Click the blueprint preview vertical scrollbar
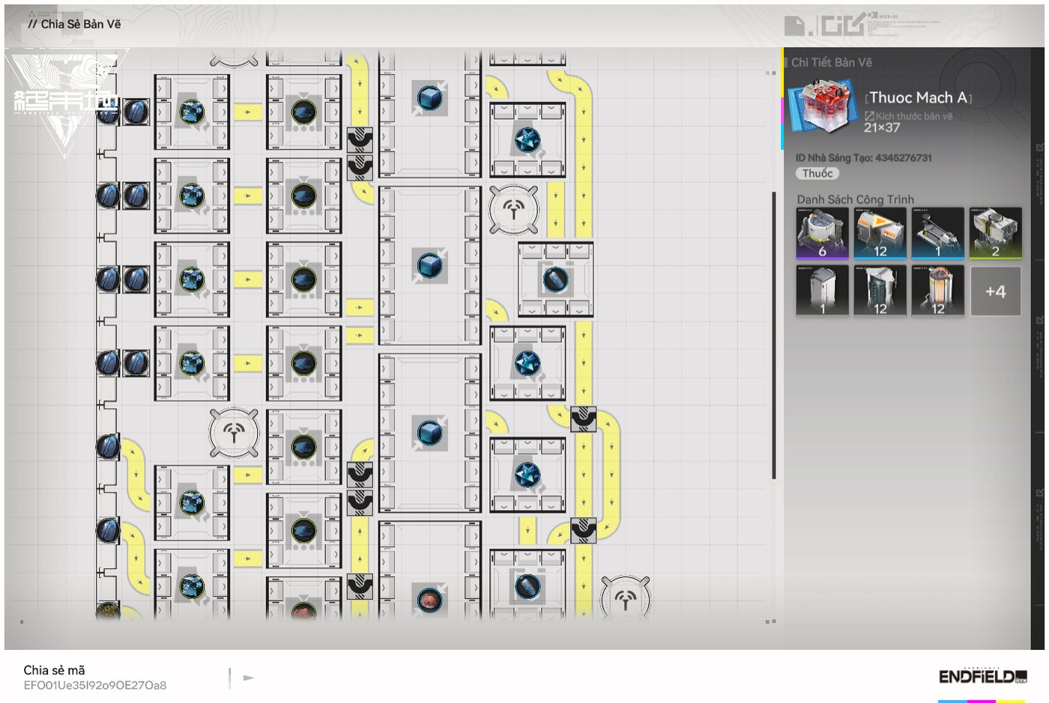This screenshot has height=703, width=1049. coord(773,335)
